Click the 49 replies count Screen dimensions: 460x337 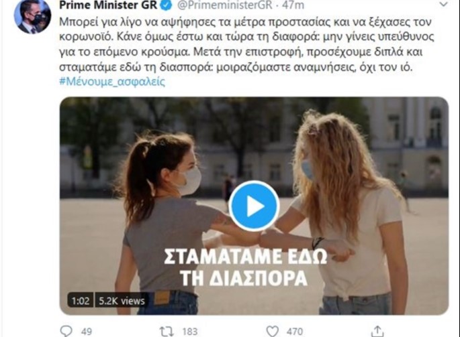pyautogui.click(x=87, y=332)
